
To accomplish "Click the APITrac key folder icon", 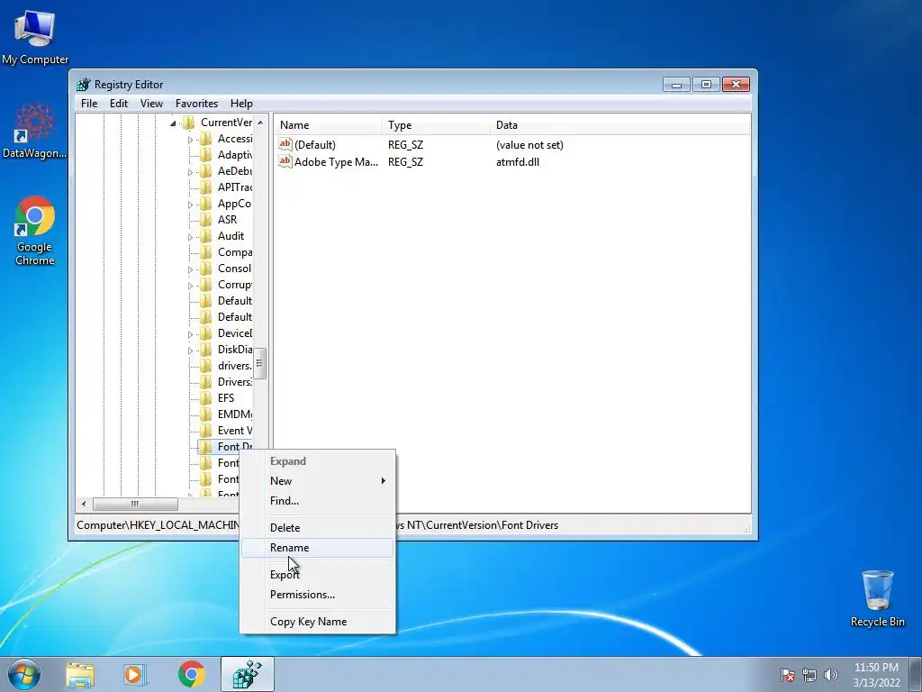I will click(206, 187).
